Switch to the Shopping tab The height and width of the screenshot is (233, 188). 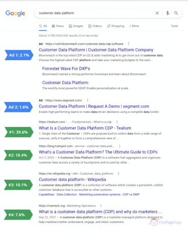pyautogui.click(x=116, y=26)
